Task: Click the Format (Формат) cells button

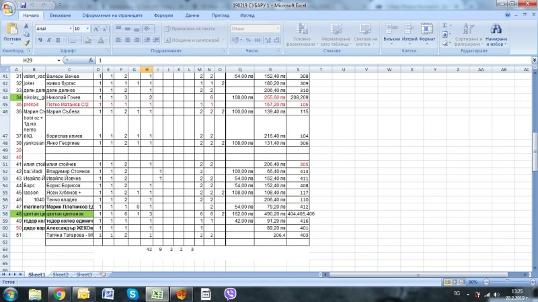Action: [x=427, y=34]
